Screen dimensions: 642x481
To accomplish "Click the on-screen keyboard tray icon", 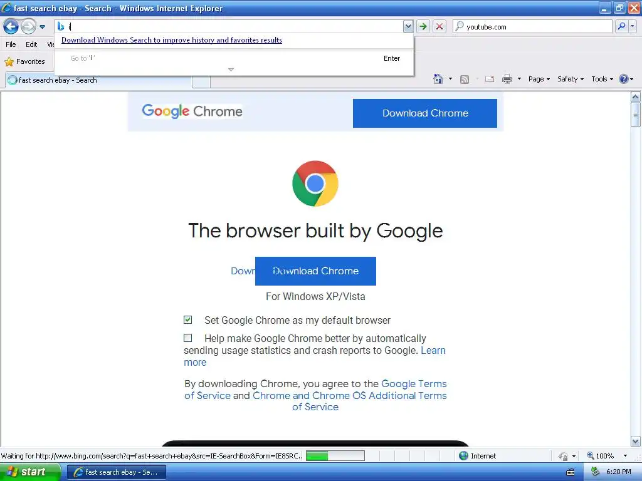I will click(x=571, y=472).
